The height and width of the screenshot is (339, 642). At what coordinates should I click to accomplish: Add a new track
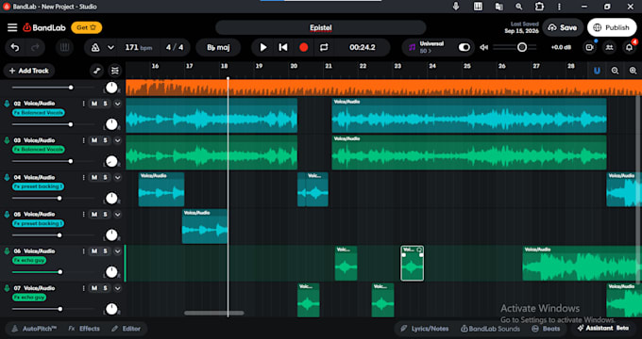pos(29,71)
